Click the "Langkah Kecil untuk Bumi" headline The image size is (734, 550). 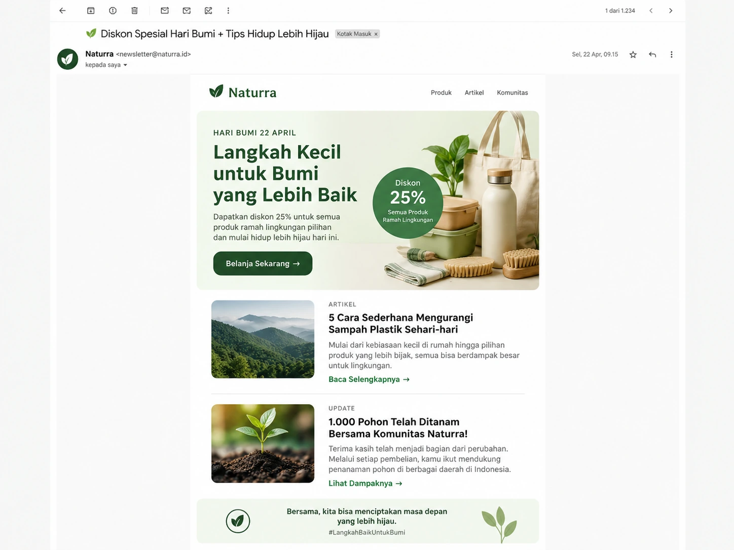(285, 173)
